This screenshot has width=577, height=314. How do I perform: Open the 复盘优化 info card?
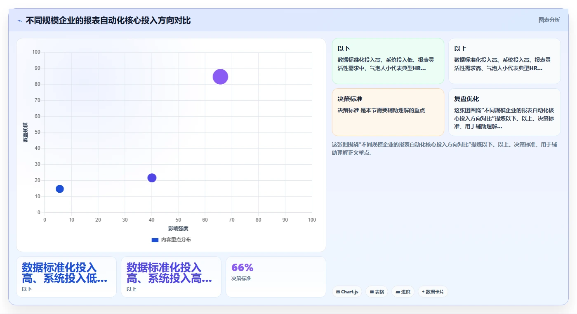point(504,112)
